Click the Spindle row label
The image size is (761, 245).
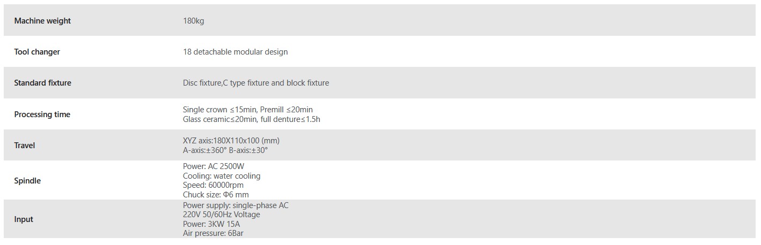(x=27, y=181)
